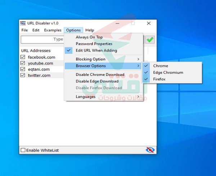Uncheck the twitter.com checkbox
216x176 pixels.
[23, 75]
